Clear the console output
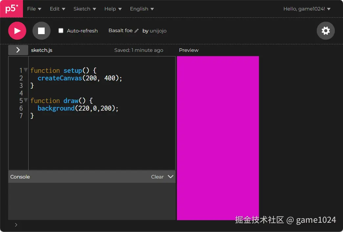This screenshot has width=343, height=232. pos(157,177)
